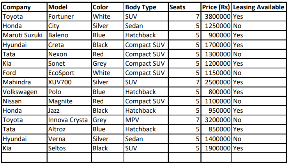
Task: Select the MPV body type cell
Action: [x=132, y=120]
